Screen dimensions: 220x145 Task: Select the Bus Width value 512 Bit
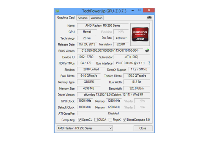click(137, 82)
